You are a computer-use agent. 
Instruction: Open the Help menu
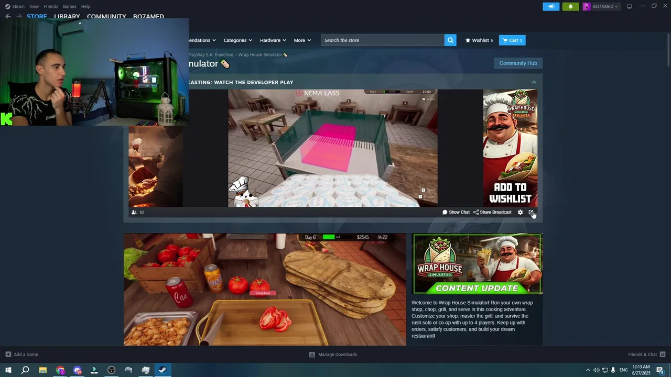pyautogui.click(x=85, y=6)
